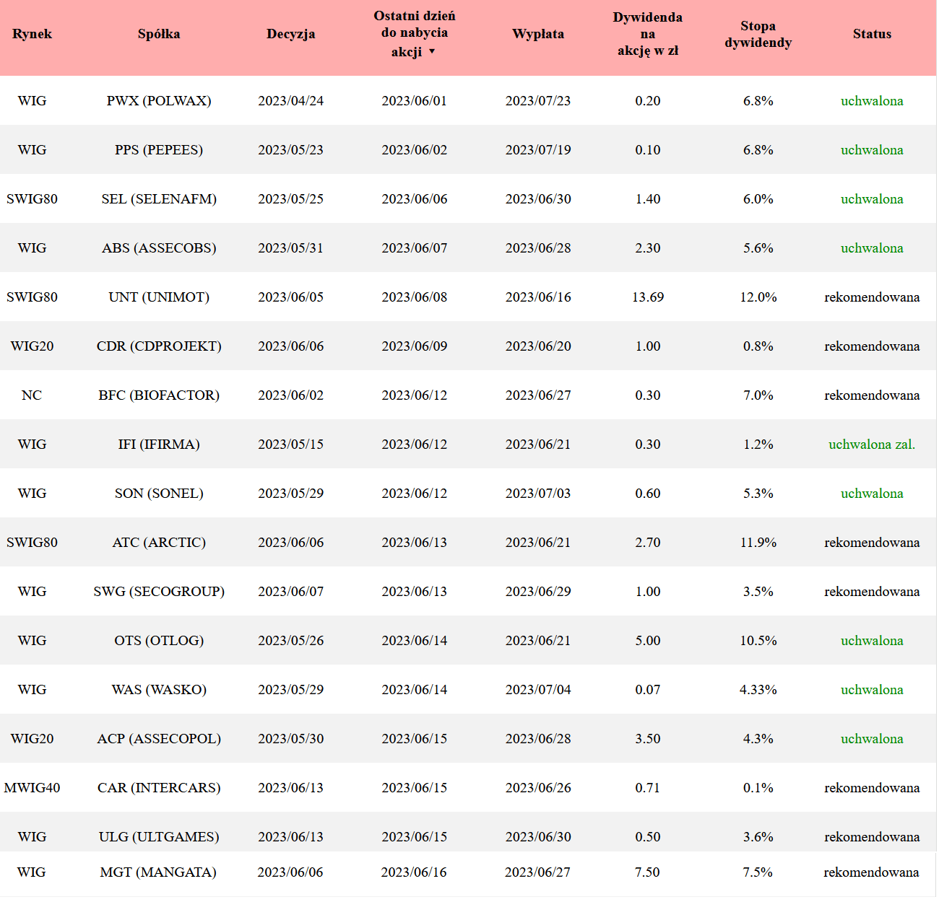Open the CDR (CDPROJEKT) company entry
939x902 pixels.
coord(159,346)
